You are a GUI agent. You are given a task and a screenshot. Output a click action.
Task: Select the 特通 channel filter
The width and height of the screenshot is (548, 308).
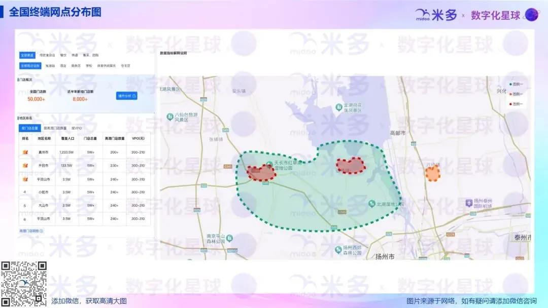pyautogui.click(x=75, y=55)
